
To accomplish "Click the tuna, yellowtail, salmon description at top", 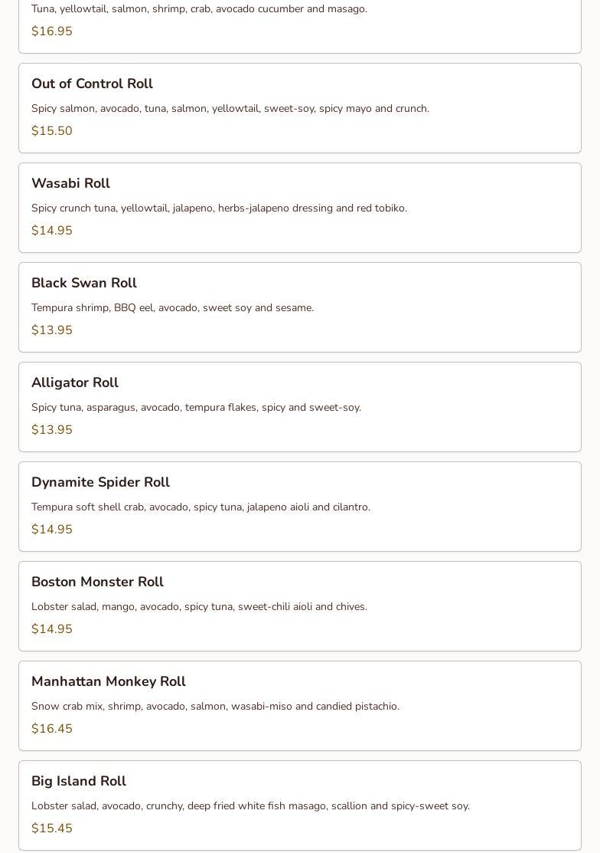I will (199, 9).
